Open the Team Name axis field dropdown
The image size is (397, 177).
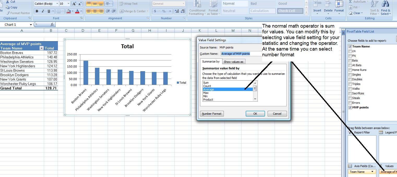click(x=372, y=172)
